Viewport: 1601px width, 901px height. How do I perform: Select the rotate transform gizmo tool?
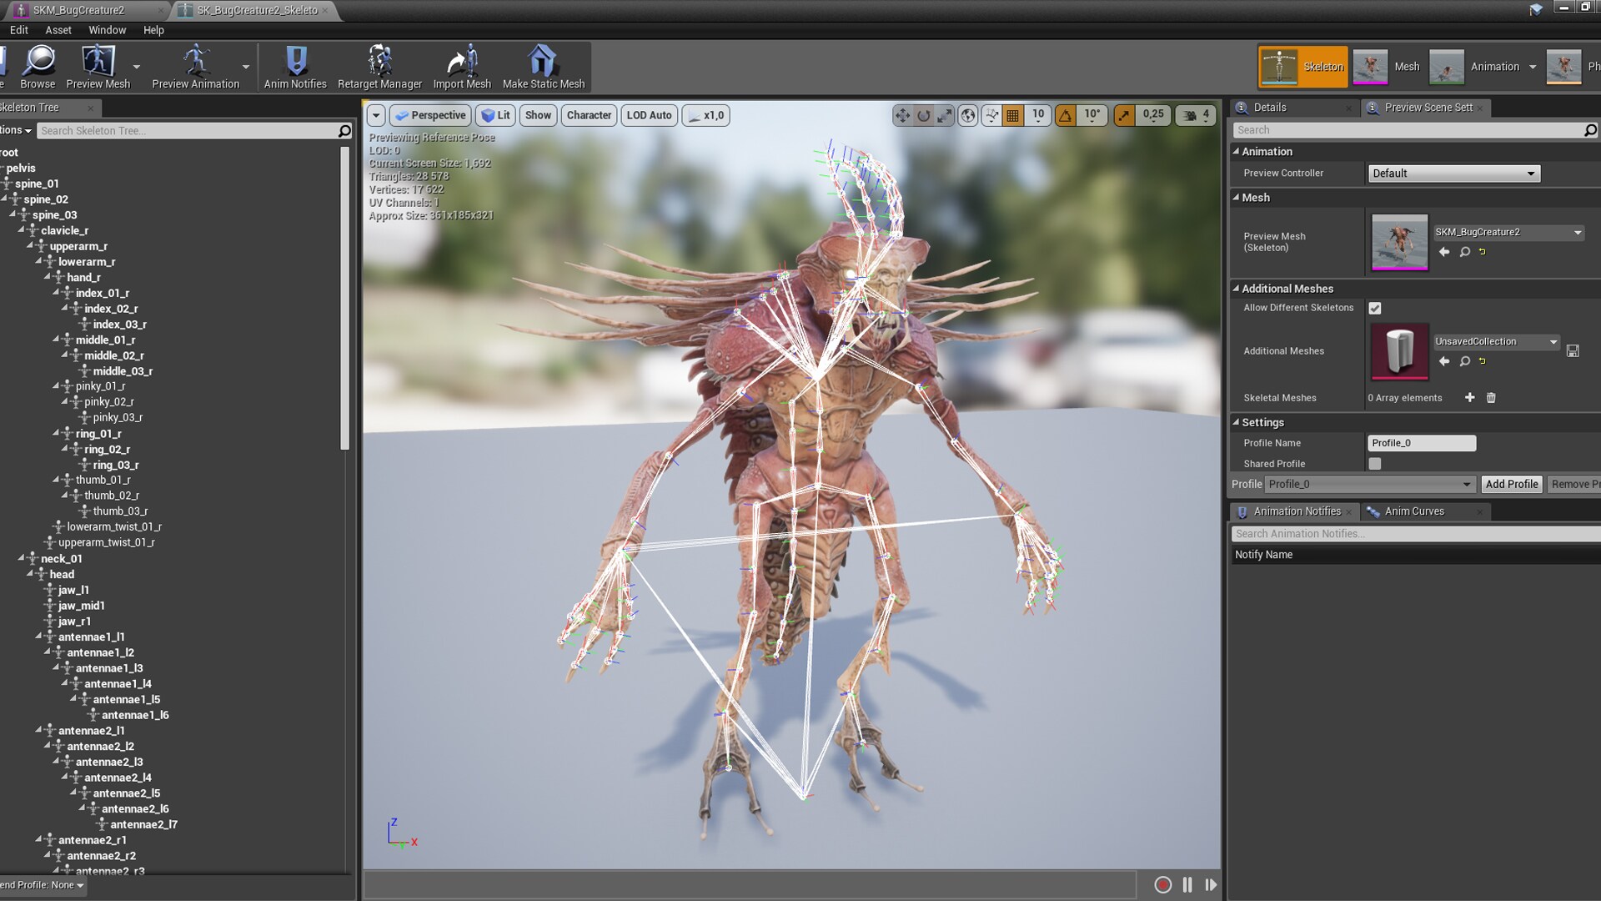pyautogui.click(x=923, y=116)
